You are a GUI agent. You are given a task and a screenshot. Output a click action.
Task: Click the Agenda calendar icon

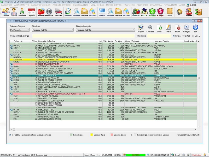[x=31, y=12]
